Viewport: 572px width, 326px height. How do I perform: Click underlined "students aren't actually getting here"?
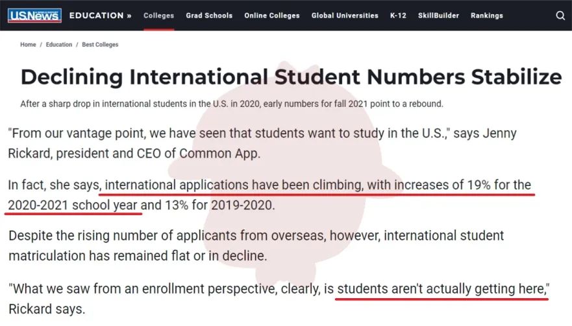pos(442,289)
